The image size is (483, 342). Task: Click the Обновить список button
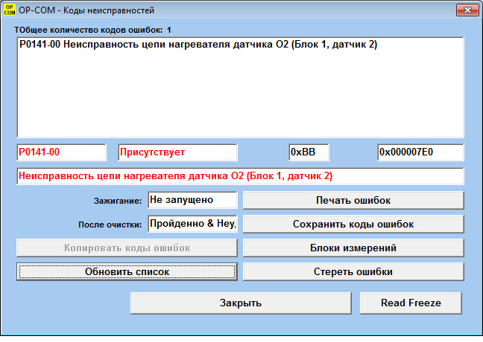coord(127,271)
